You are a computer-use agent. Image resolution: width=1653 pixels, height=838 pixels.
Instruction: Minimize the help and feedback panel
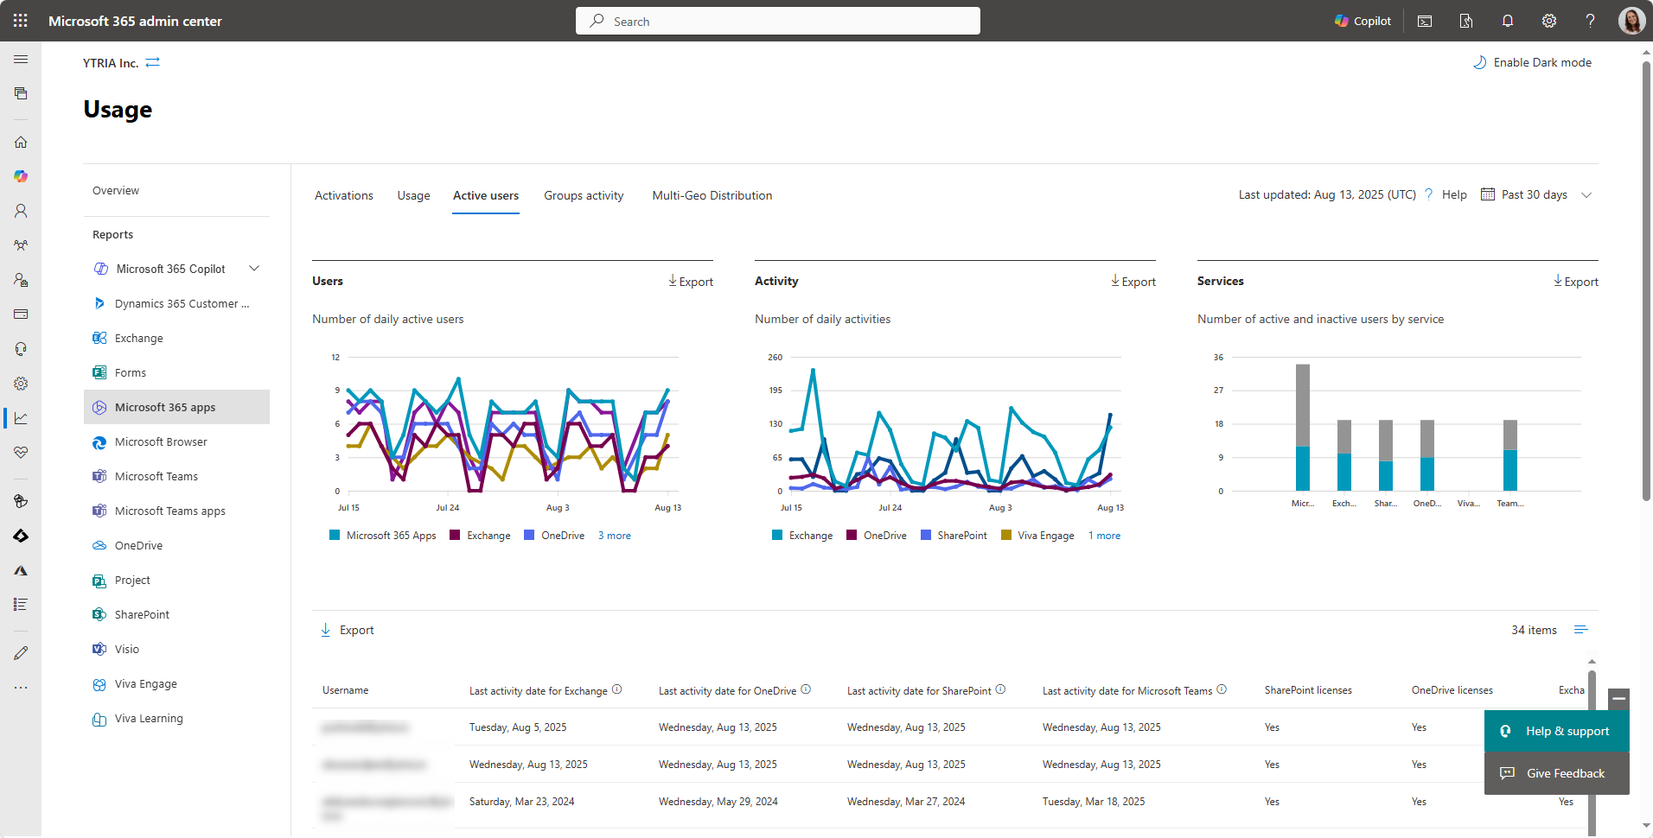tap(1618, 698)
